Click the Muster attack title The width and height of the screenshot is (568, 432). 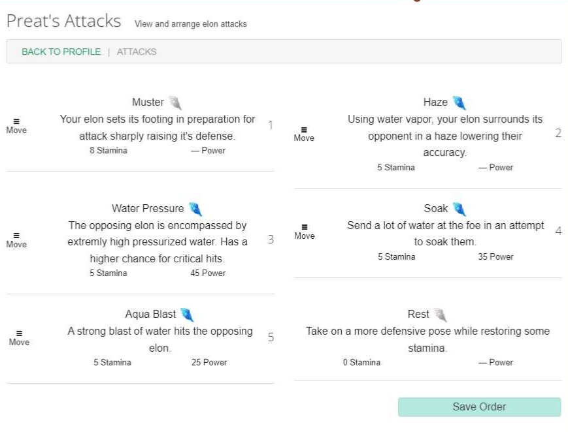click(x=148, y=102)
